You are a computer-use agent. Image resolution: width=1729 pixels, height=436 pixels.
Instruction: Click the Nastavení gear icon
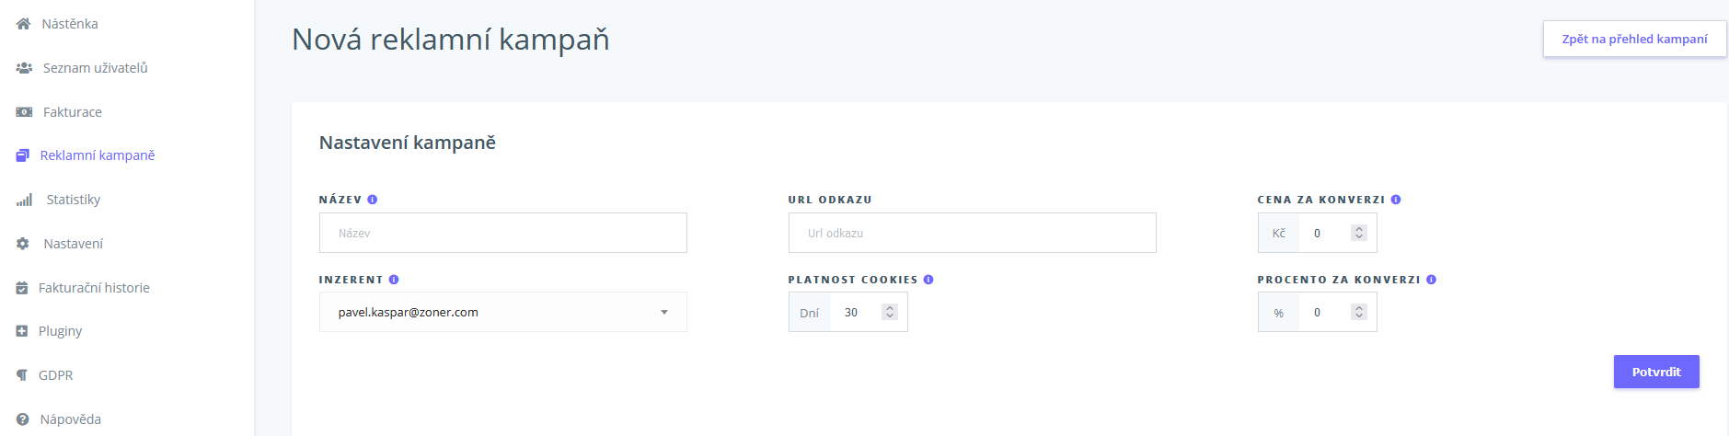click(x=23, y=244)
